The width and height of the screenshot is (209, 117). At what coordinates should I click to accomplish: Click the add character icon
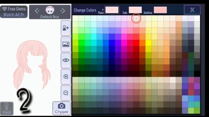tap(66, 28)
